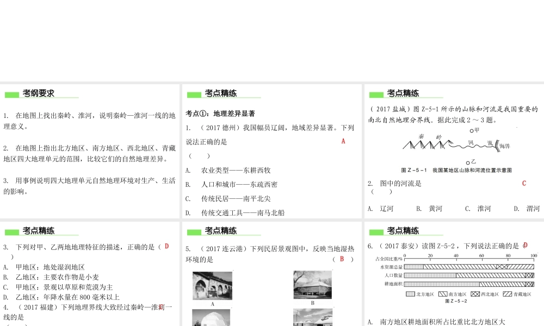The width and height of the screenshot is (544, 326).
Task: Choose option C 甲地区：景观以草原和荒漠为主
Action: click(58, 287)
